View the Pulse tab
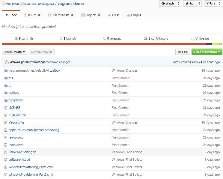Viewport: 223px width, 179px height. tap(114, 15)
